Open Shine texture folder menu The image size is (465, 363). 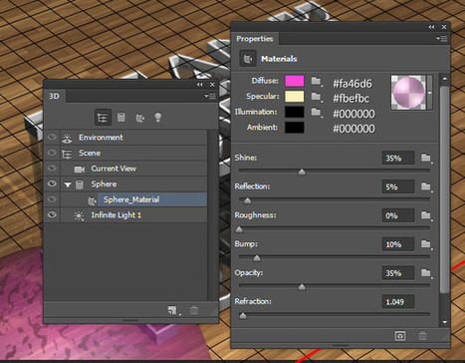(x=426, y=158)
